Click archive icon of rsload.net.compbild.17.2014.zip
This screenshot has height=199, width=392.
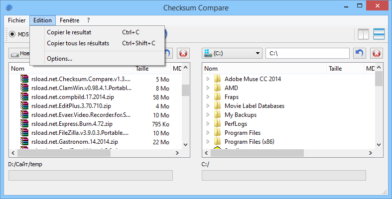(24, 97)
